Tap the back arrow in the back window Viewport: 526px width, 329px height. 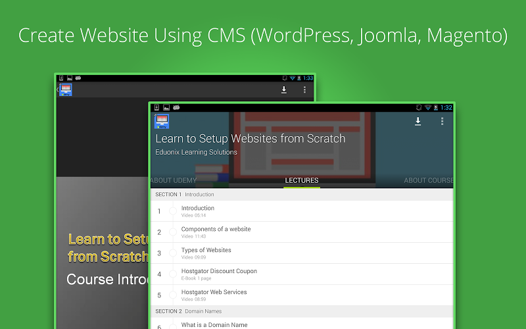tap(58, 89)
